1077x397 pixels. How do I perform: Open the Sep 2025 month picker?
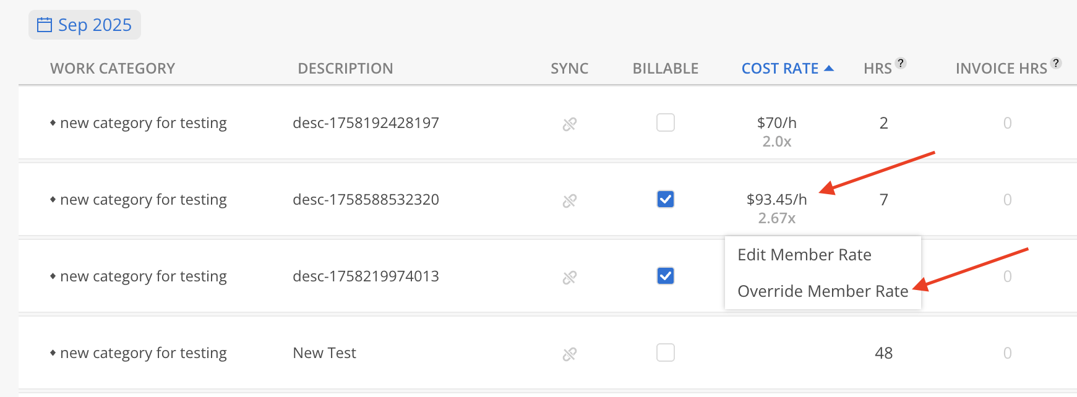click(x=85, y=25)
